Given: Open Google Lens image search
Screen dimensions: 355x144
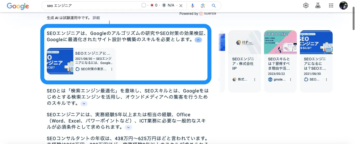Looking at the screenshot, I should pyautogui.click(x=203, y=5).
